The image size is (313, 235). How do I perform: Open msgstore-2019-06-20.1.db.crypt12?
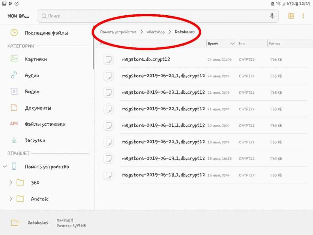pyautogui.click(x=163, y=142)
